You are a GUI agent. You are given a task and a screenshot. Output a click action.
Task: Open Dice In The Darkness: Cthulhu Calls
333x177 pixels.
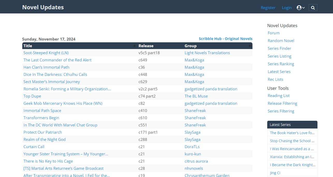55,75
